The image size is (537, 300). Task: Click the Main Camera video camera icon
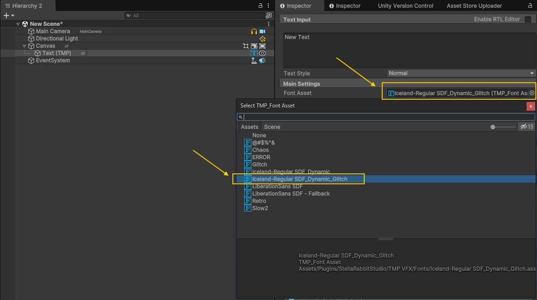[x=262, y=31]
